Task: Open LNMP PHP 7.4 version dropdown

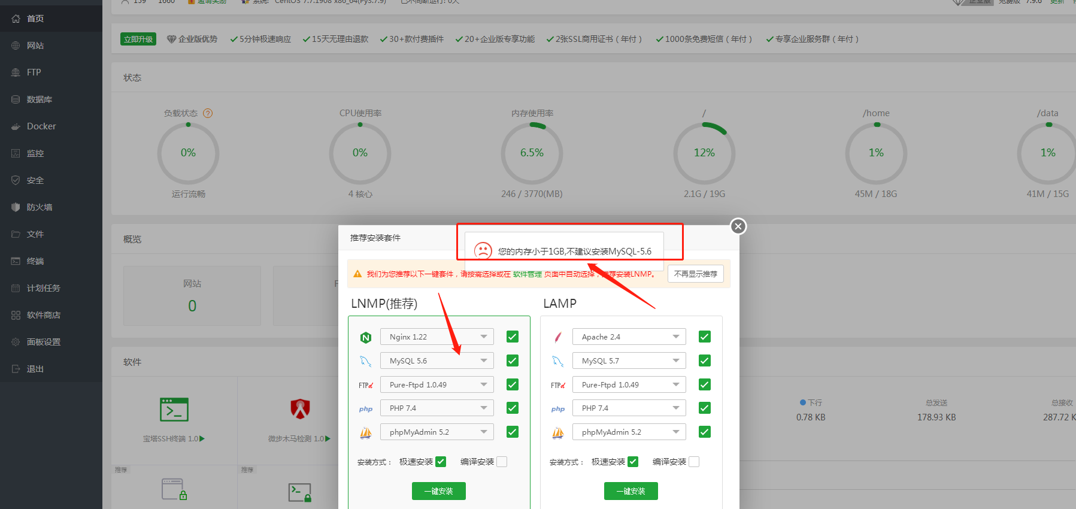Action: tap(437, 408)
